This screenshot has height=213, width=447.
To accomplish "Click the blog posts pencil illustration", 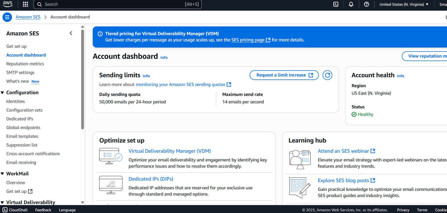I will [x=300, y=188].
